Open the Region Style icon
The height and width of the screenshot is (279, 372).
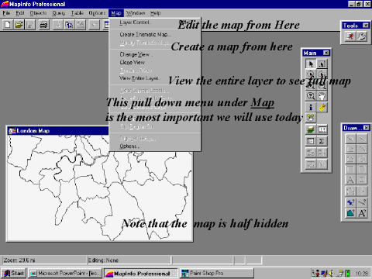[350, 213]
